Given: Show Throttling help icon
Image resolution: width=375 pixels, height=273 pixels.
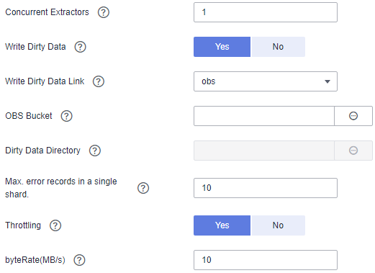Looking at the screenshot, I should tap(55, 225).
